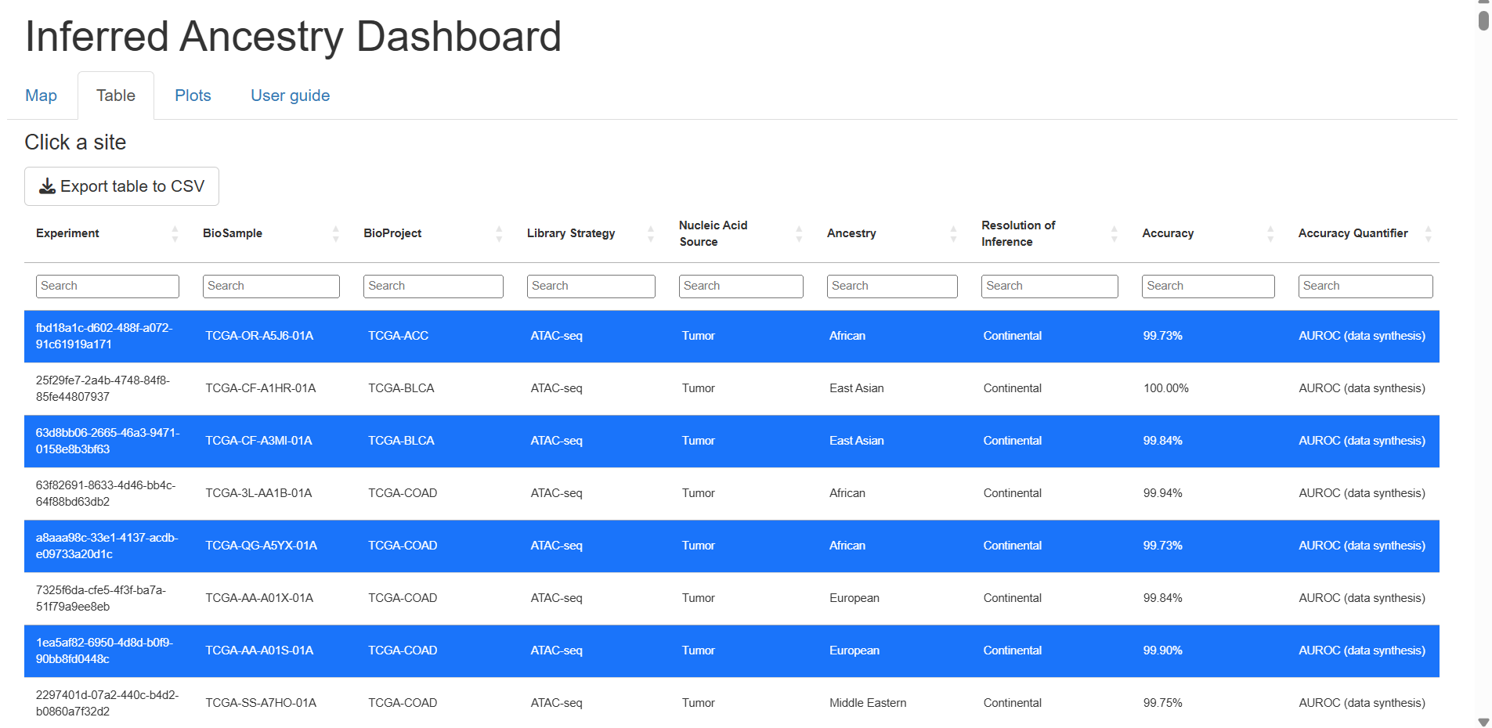Click BioSample TCGA-OR-A5J6-01A

pyautogui.click(x=259, y=336)
